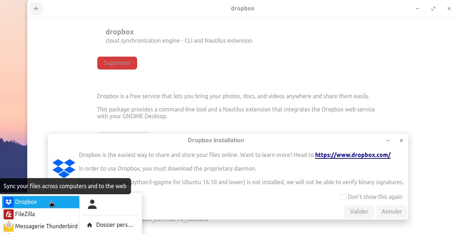This screenshot has height=234, width=457.
Task: Select the Messagerie Thunderbird menu entry
Action: click(x=46, y=226)
